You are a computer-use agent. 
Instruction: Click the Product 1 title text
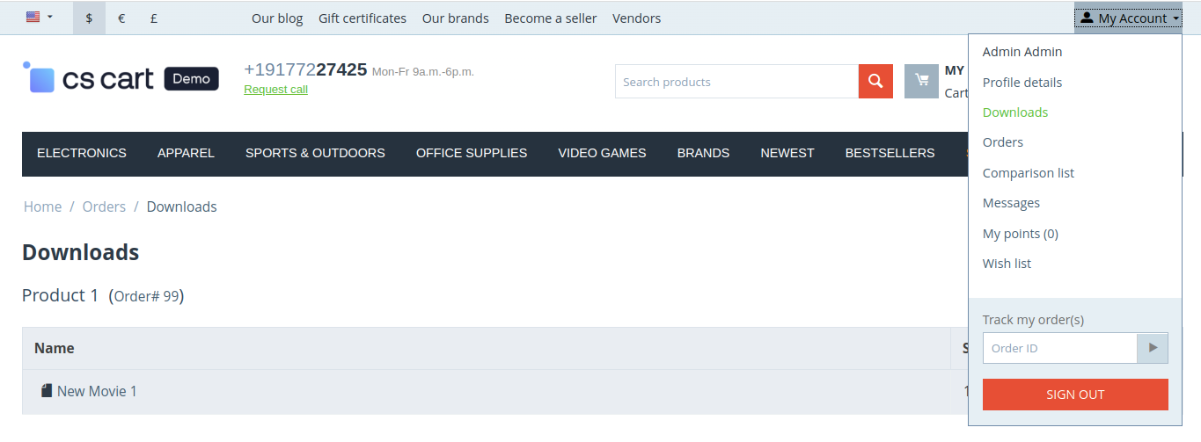coord(61,296)
